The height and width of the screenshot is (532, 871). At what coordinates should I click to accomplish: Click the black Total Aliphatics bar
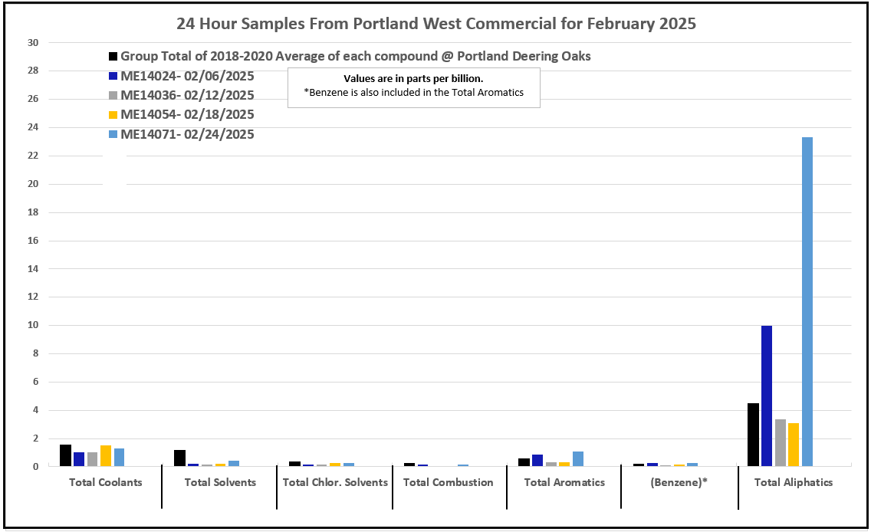coord(753,434)
